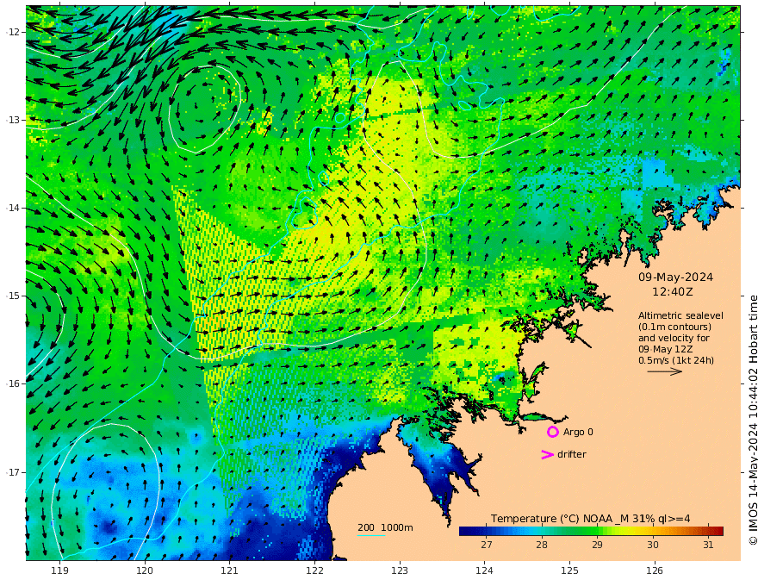Click the 31 tick on temperature scale
Screen dimensions: 758x586
[708, 545]
